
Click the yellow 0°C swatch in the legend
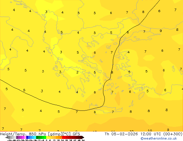47,137
